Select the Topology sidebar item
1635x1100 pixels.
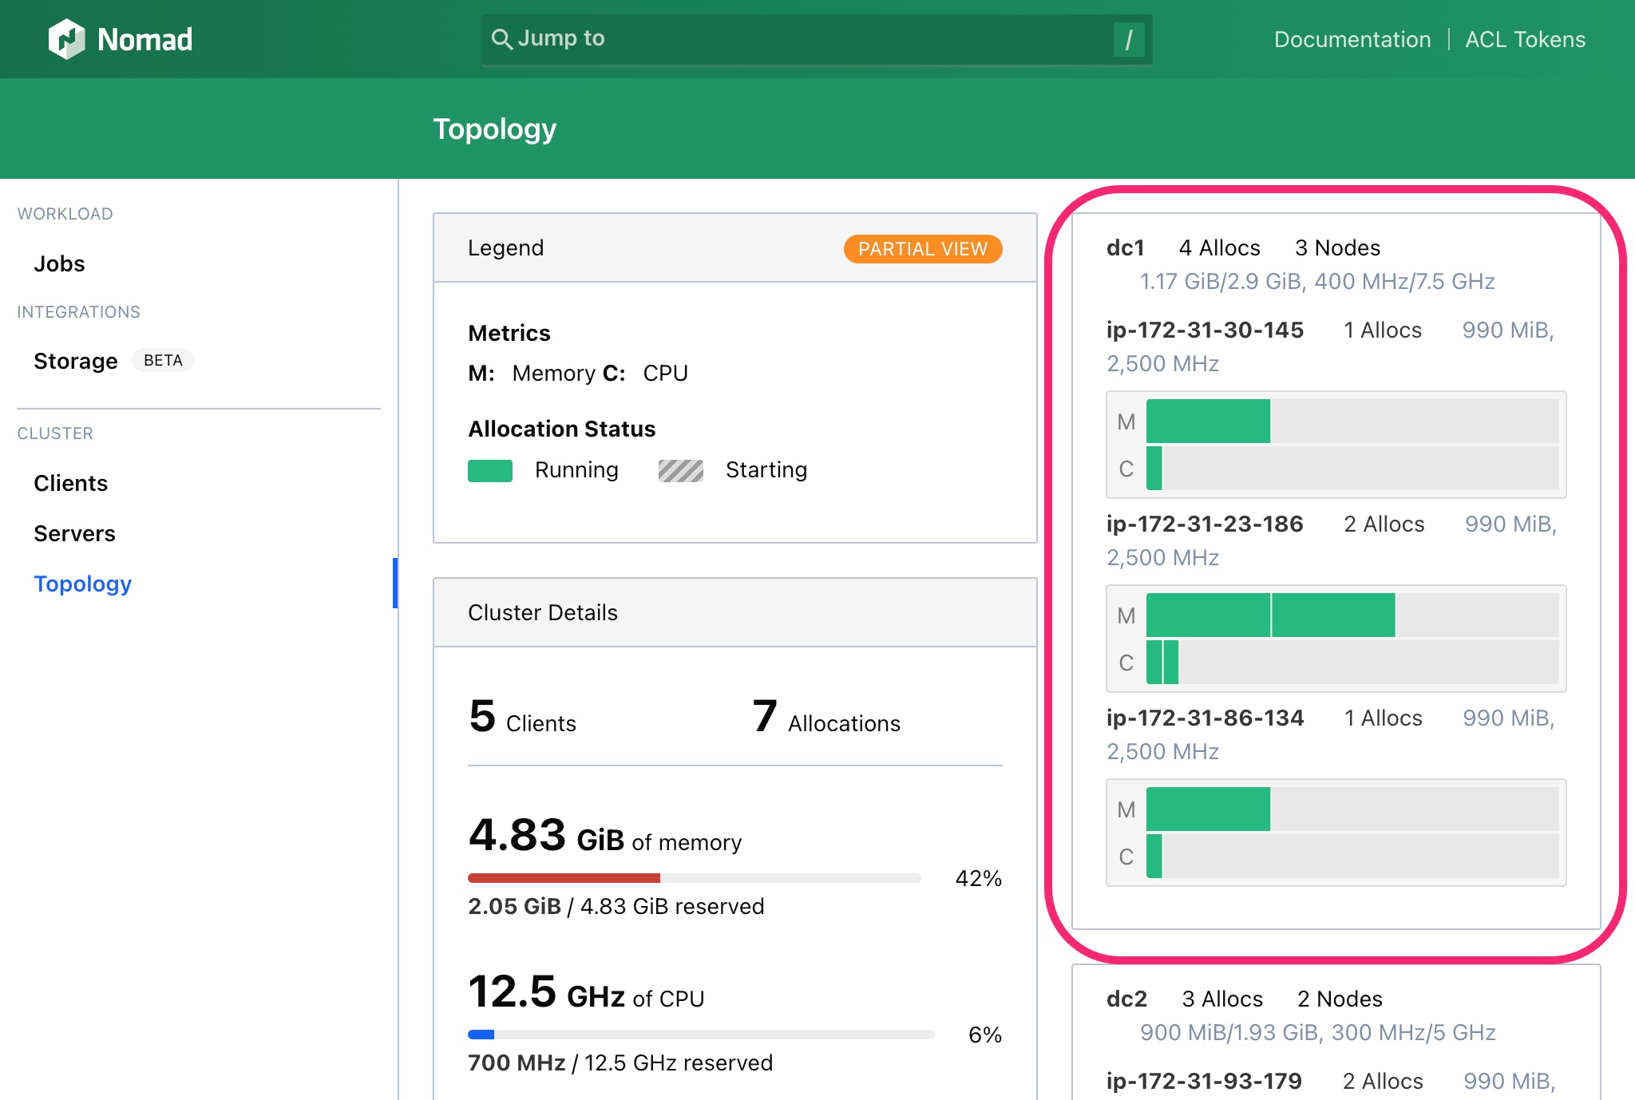tap(83, 584)
